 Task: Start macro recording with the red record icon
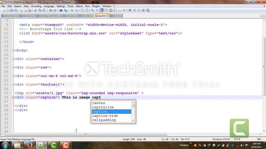(130, 10)
